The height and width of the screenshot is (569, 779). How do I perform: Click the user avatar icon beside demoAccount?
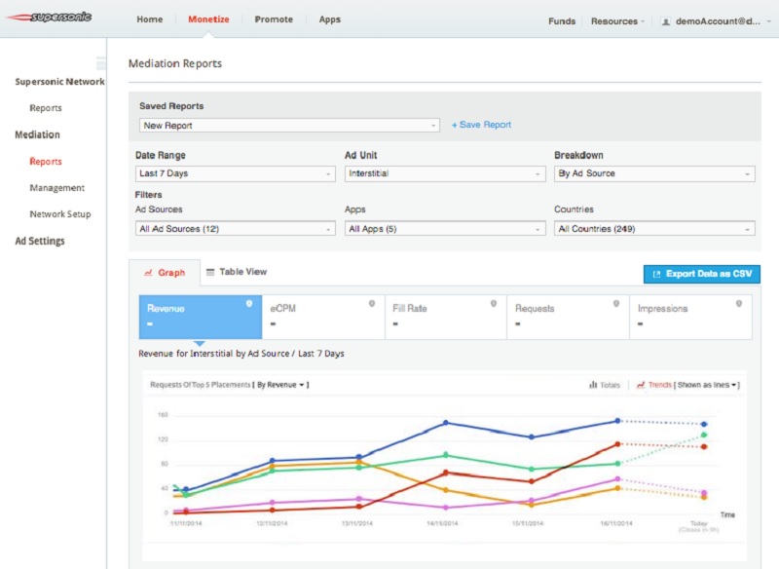click(x=666, y=21)
